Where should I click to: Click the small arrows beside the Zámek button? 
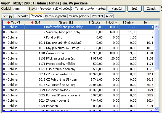(161, 9)
